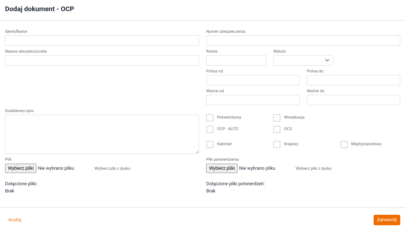Focus the Nazwa ubezpieczyciela field

tap(102, 60)
